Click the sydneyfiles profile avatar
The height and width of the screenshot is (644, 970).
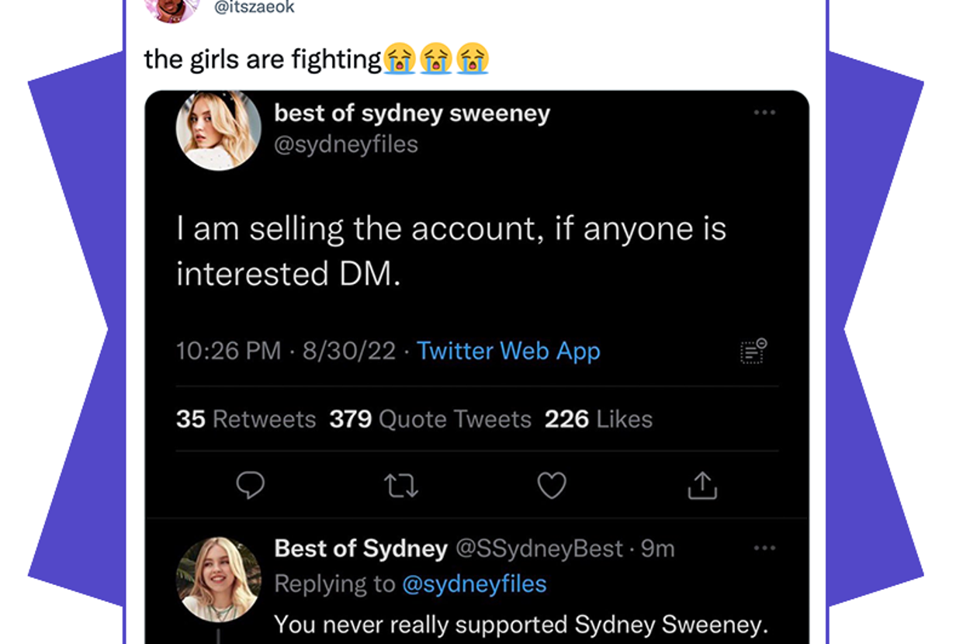(x=218, y=130)
